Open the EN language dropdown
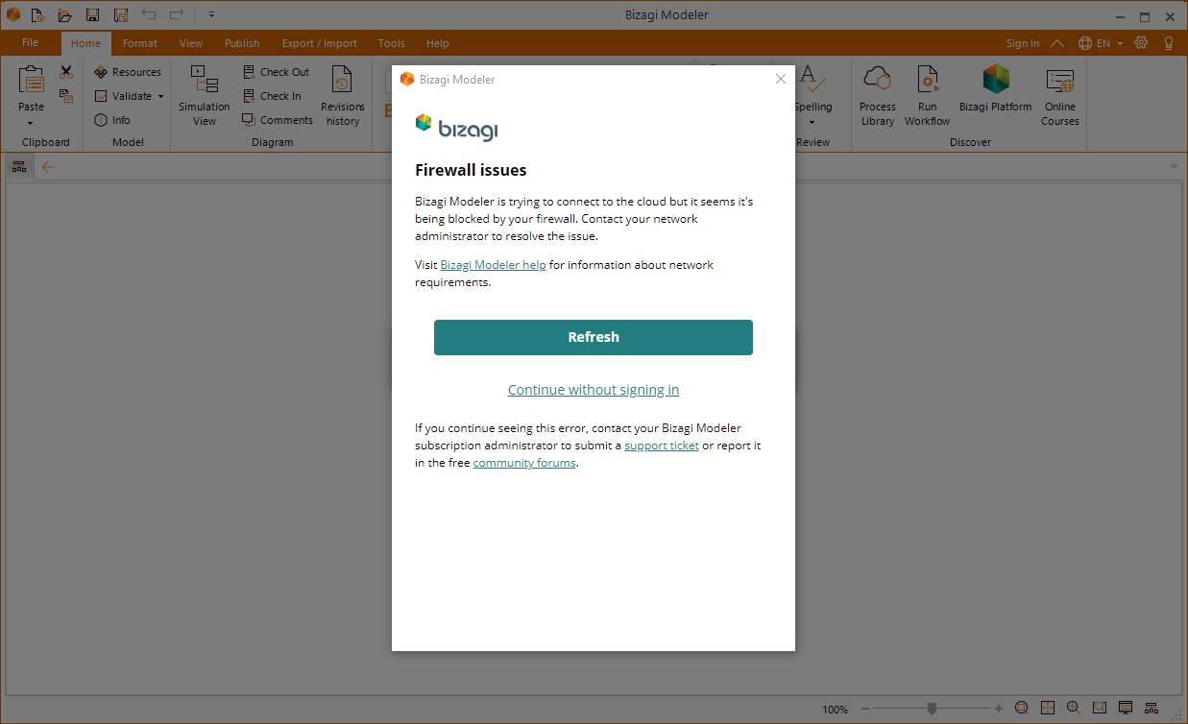 click(1101, 43)
